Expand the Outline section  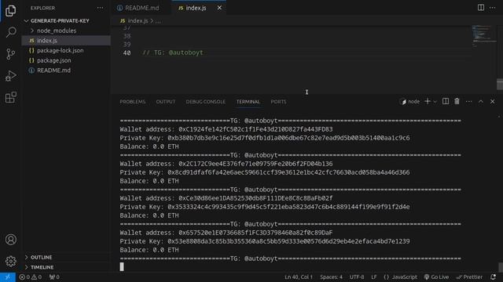66,258
